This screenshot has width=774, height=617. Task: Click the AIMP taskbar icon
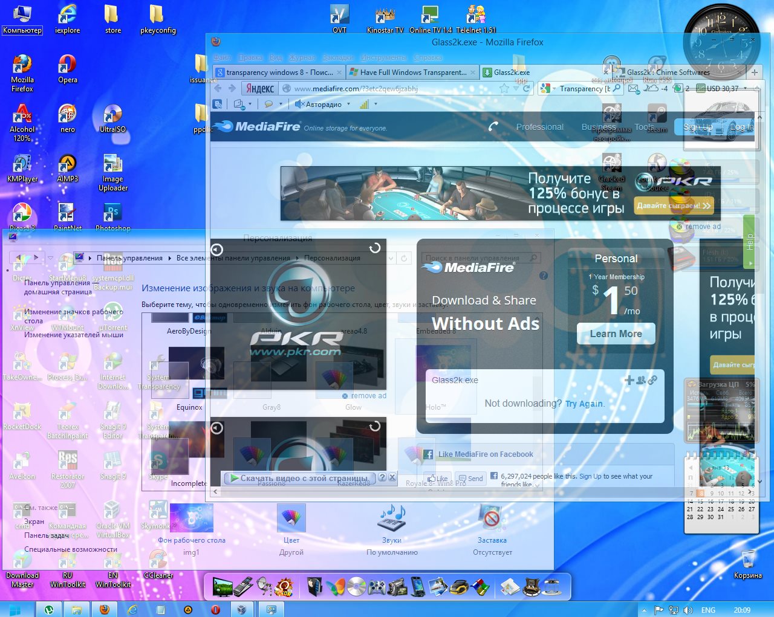tap(187, 610)
